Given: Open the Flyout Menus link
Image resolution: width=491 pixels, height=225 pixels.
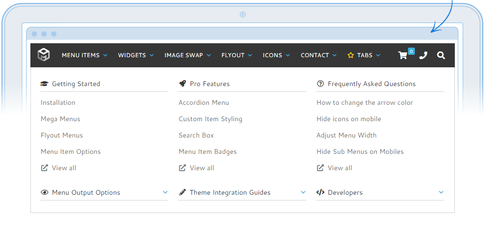Looking at the screenshot, I should (62, 135).
